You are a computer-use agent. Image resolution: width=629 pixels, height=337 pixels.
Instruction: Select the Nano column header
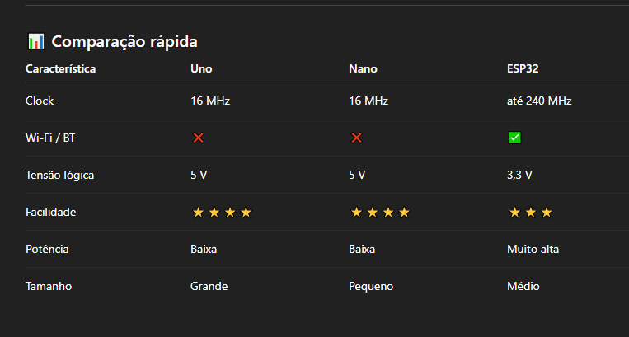point(363,68)
